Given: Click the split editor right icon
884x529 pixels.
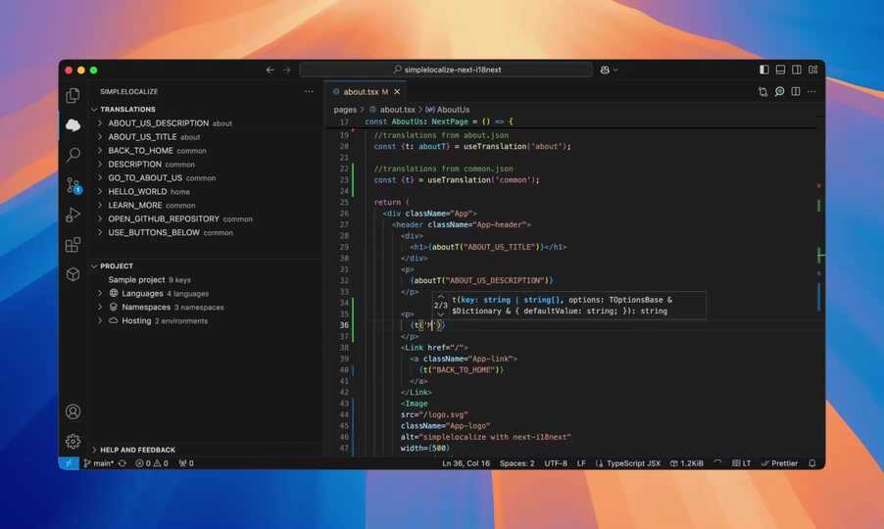Looking at the screenshot, I should [796, 91].
